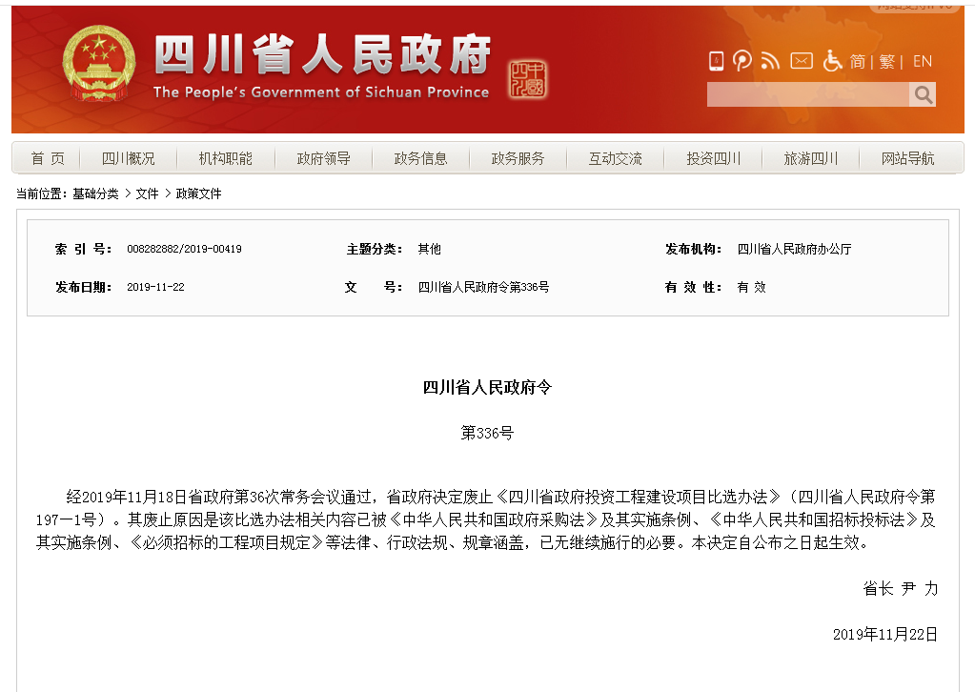Open the mobile version icon
Viewport: 975px width, 692px height.
[x=715, y=60]
